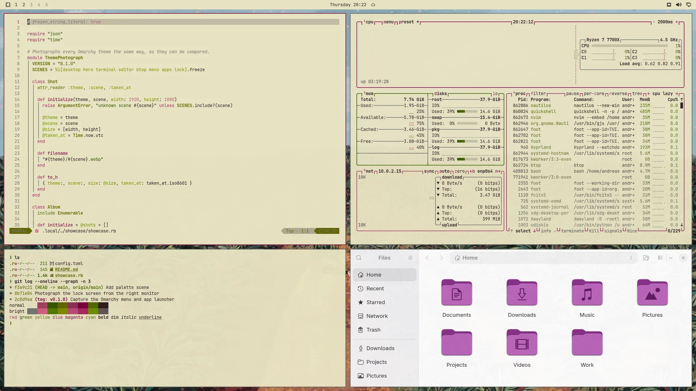Go back with the Files back arrow
The height and width of the screenshot is (391, 696).
click(427, 258)
